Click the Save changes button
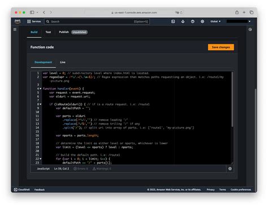The image size is (268, 207). point(221,47)
